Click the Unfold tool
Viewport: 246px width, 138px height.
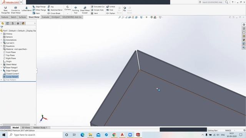[x=111, y=7]
